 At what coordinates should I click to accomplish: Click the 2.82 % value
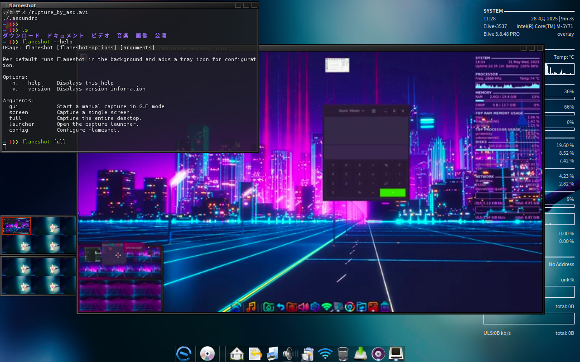tap(566, 184)
